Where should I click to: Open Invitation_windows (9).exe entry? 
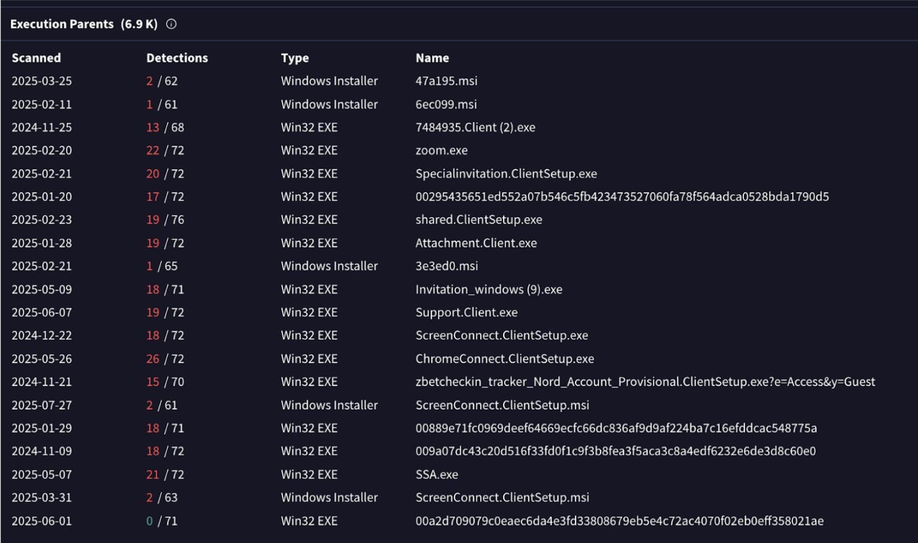[x=489, y=290]
